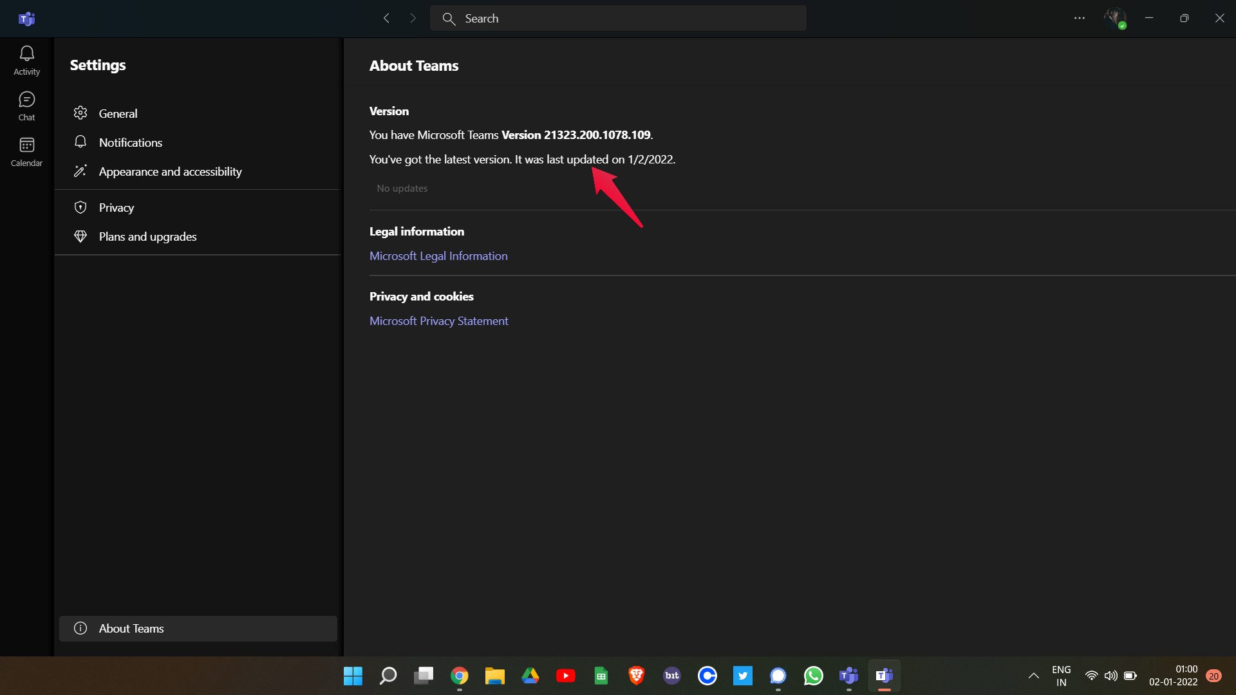
Task: Click the Teams more options ellipsis icon
Action: click(x=1079, y=18)
